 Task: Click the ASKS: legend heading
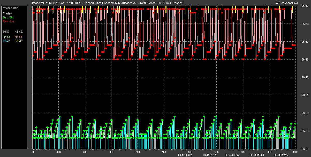pyautogui.click(x=19, y=32)
